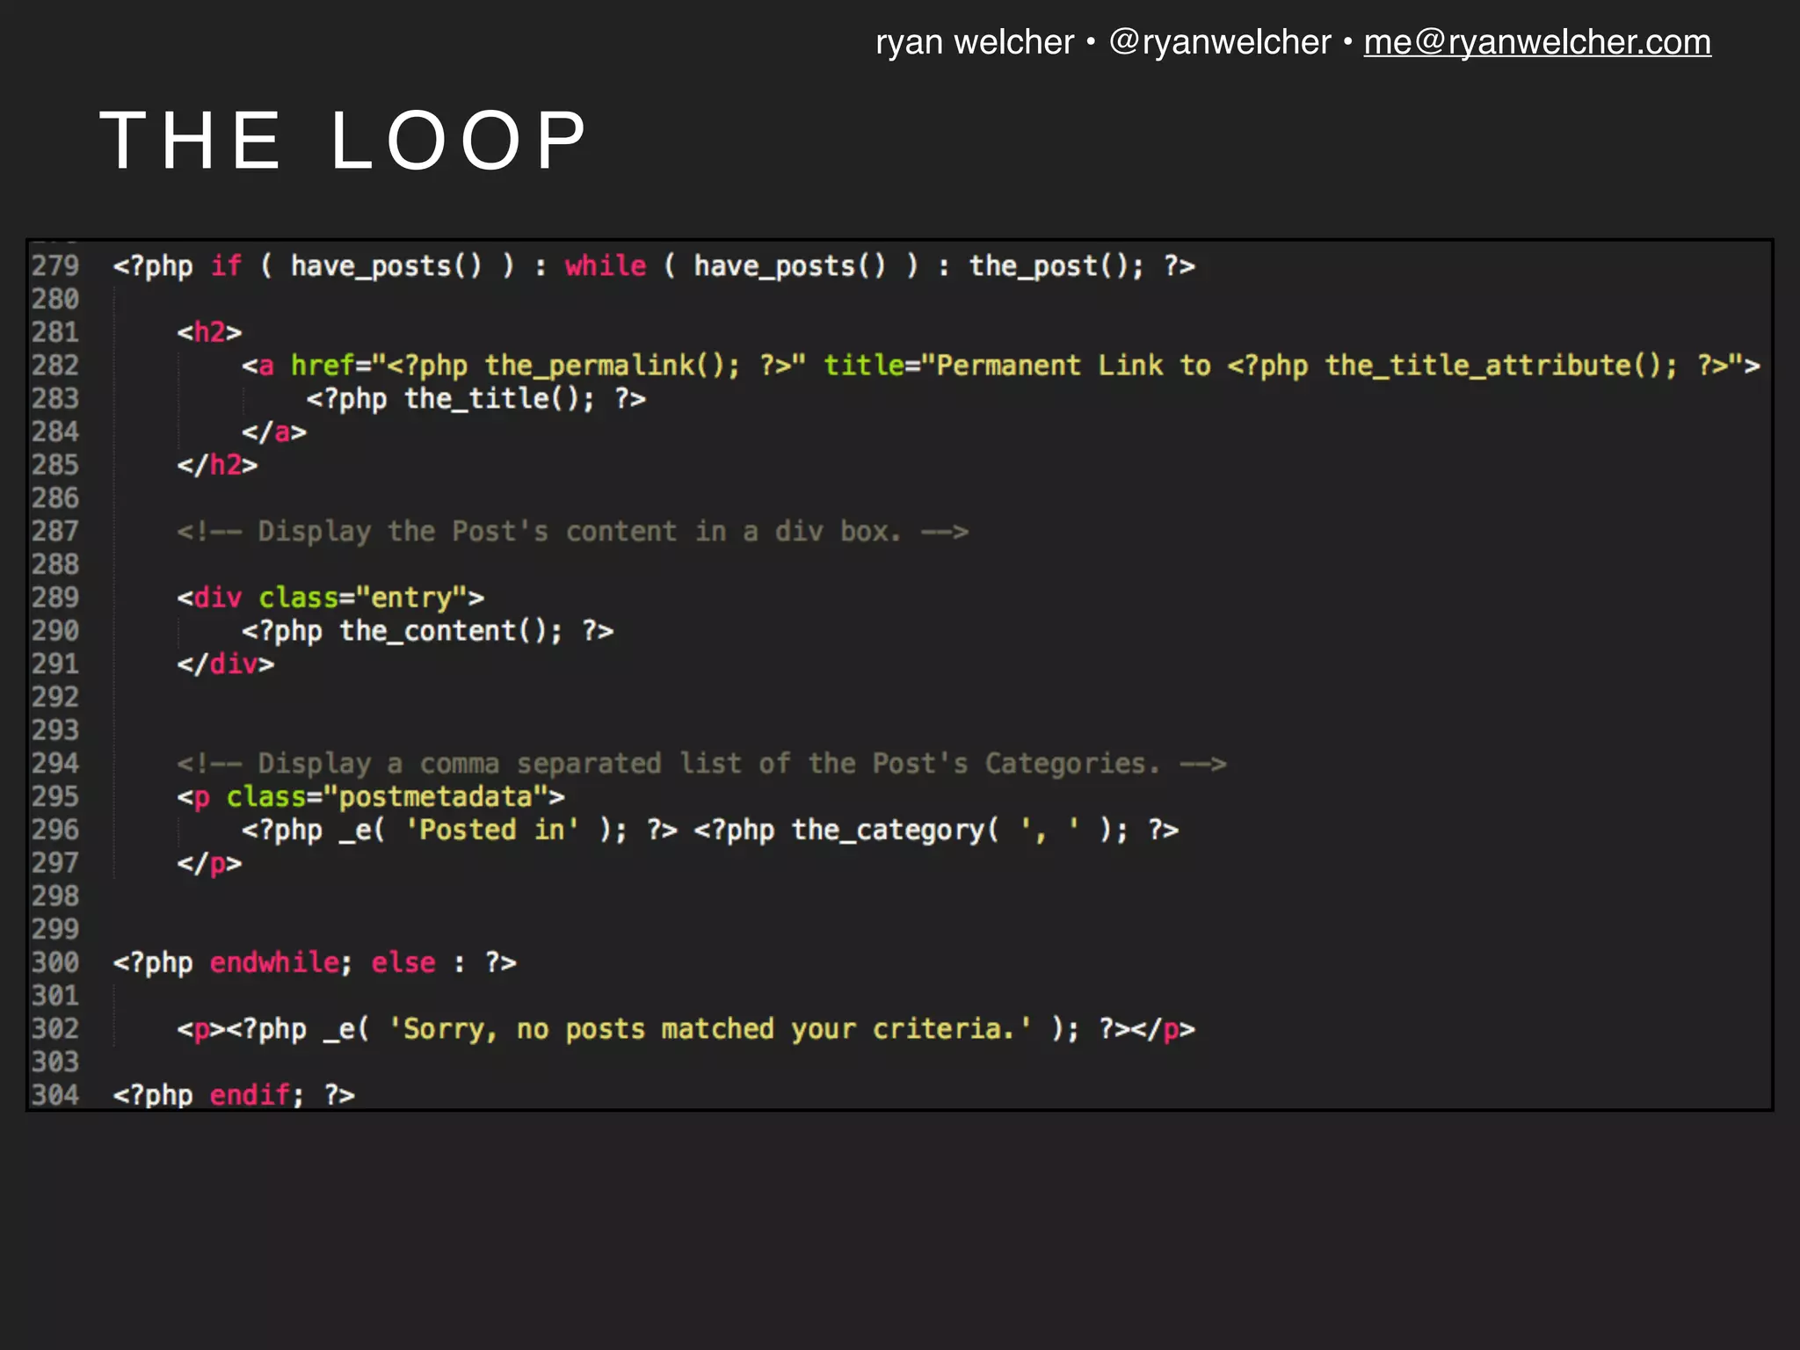Click the 'Posted in' the_category code line
The height and width of the screenshot is (1350, 1800).
pyautogui.click(x=710, y=831)
